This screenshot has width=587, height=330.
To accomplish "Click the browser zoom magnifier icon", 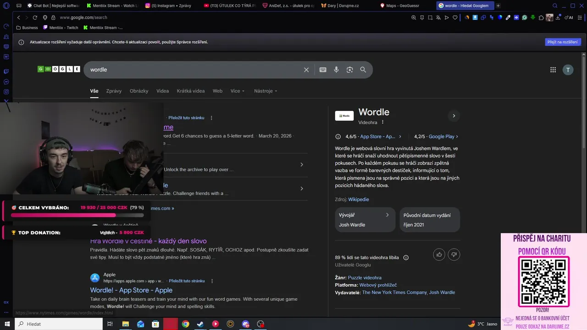I will (x=414, y=17).
